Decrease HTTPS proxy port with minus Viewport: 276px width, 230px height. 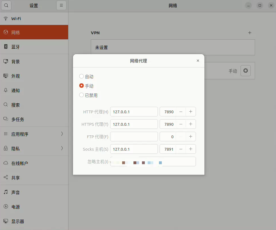pyautogui.click(x=181, y=124)
